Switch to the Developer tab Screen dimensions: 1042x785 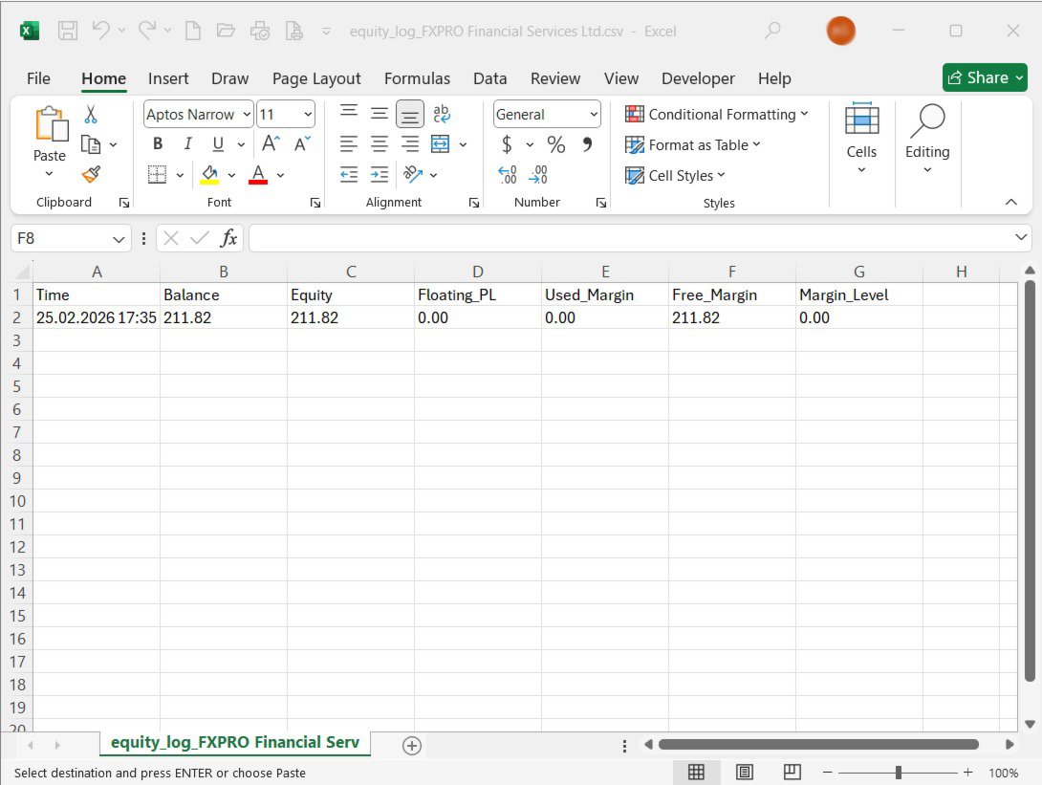tap(698, 78)
